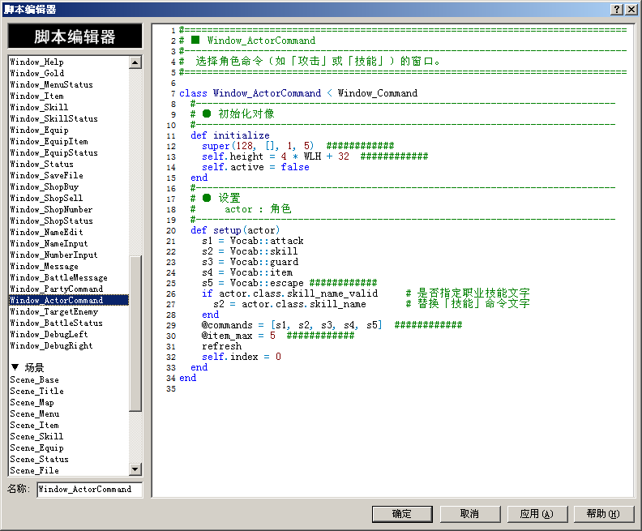Select Window_EquipStatus script
The image size is (642, 531).
click(x=69, y=152)
